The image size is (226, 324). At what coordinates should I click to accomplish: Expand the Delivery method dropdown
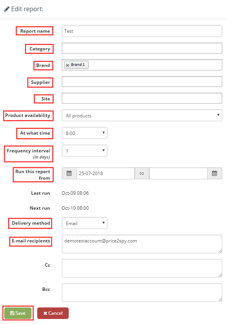point(84,223)
